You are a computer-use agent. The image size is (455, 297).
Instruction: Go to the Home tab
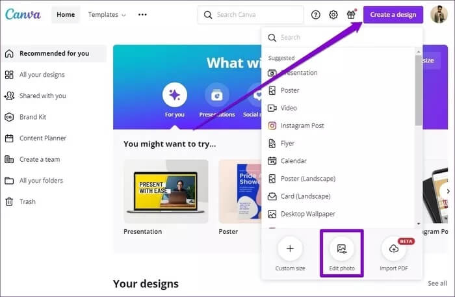66,14
